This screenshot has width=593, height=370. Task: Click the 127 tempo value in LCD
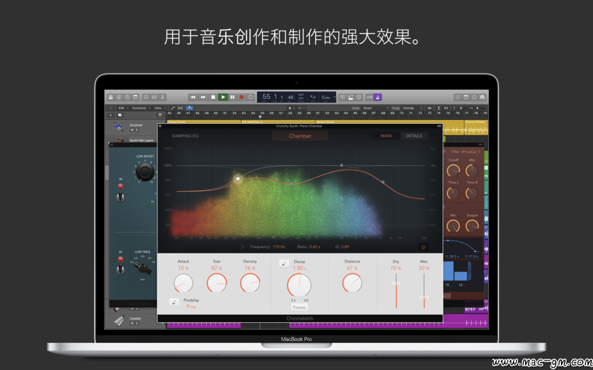pos(301,95)
